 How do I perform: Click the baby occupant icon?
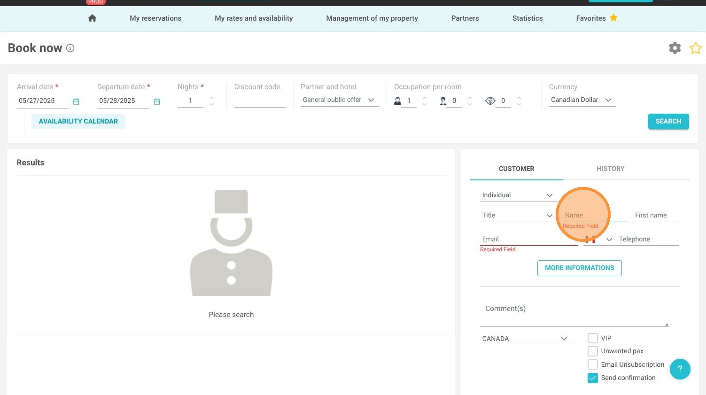pyautogui.click(x=490, y=101)
